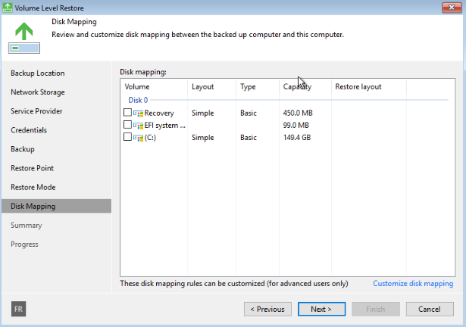Go to the Backup Location step
This screenshot has height=327, width=466.
pos(37,73)
